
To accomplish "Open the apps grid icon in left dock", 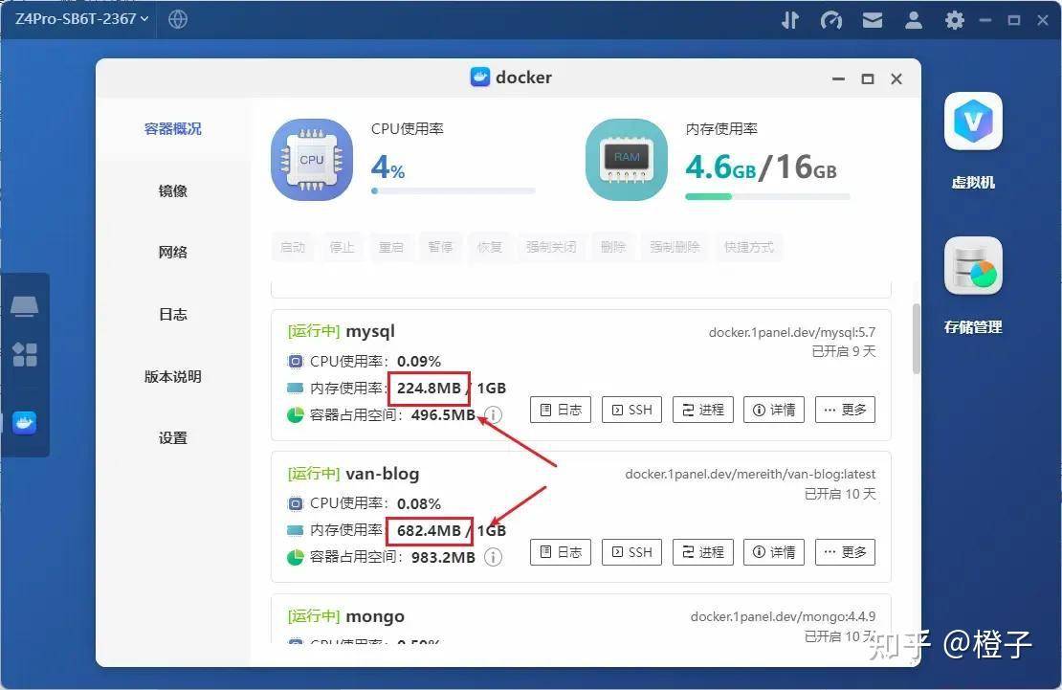I will click(24, 354).
